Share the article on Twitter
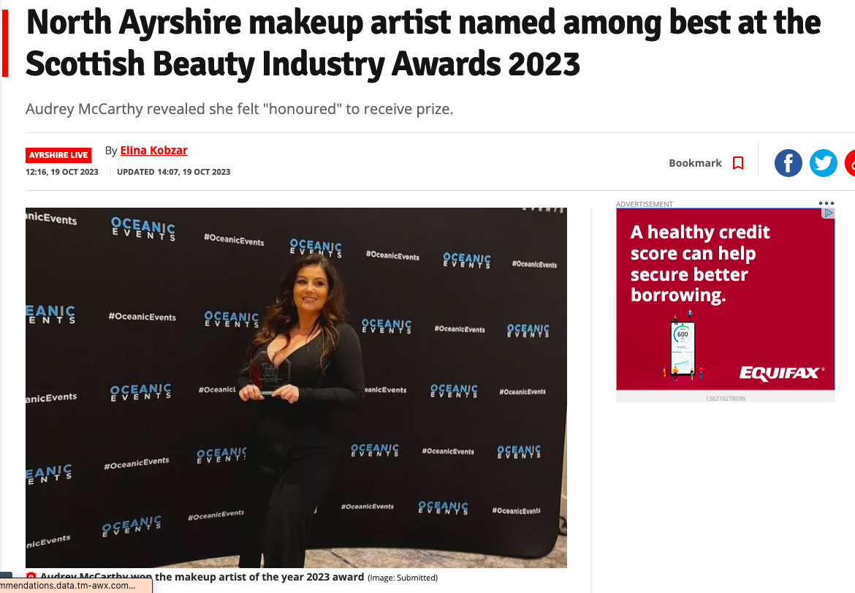 823,163
